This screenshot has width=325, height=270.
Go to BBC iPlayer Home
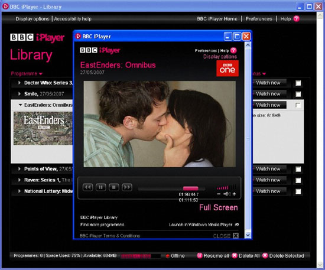pos(217,19)
